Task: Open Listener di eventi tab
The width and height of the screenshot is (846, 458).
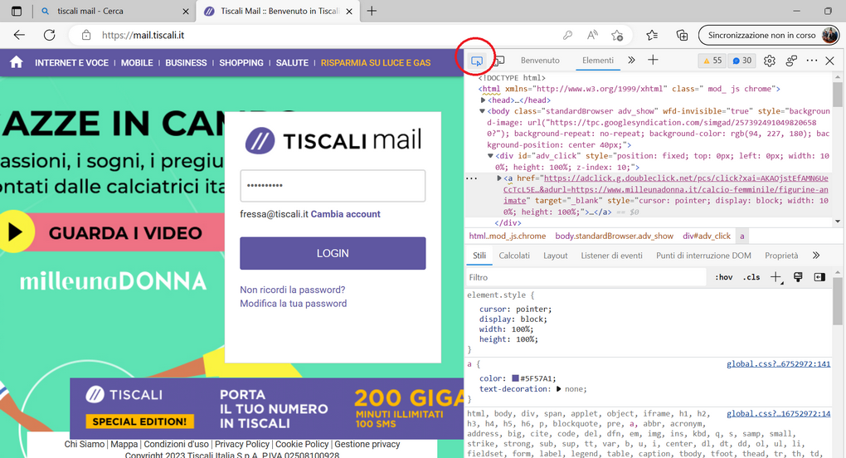Action: 611,256
